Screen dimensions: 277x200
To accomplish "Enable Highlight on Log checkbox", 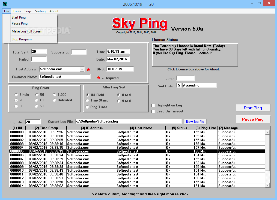I will pos(153,106).
